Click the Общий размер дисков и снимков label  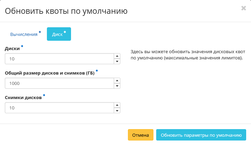(x=50, y=73)
